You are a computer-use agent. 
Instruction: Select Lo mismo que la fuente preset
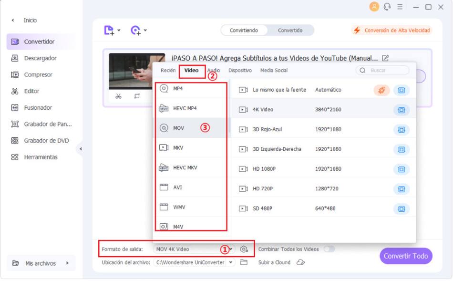[x=323, y=90]
